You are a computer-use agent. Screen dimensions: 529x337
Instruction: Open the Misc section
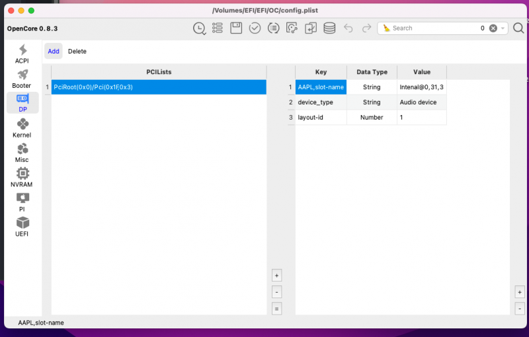(x=22, y=153)
